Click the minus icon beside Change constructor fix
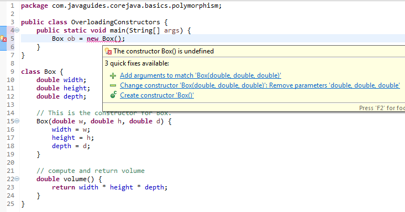 [x=113, y=85]
